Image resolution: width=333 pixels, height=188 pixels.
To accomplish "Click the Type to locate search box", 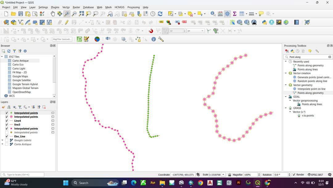I will pyautogui.click(x=23, y=175).
